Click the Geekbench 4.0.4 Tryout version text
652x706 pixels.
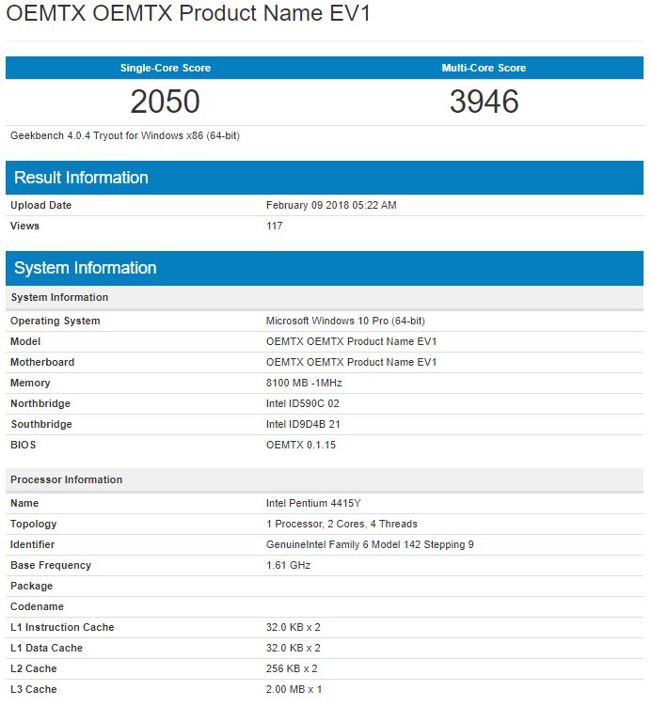click(x=125, y=136)
